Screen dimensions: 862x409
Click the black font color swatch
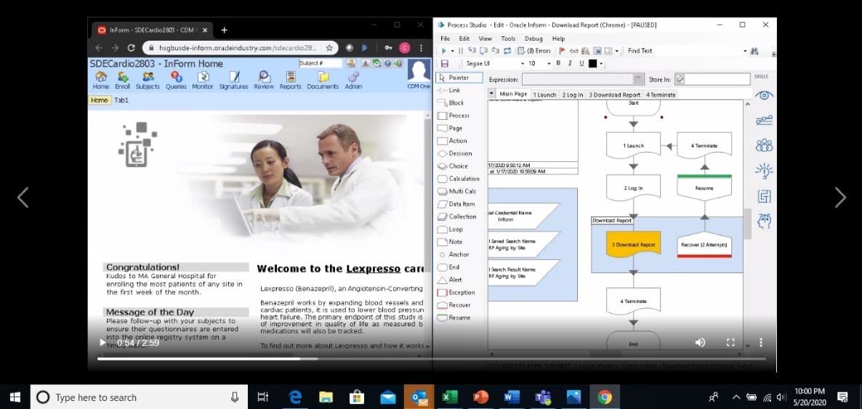point(592,64)
